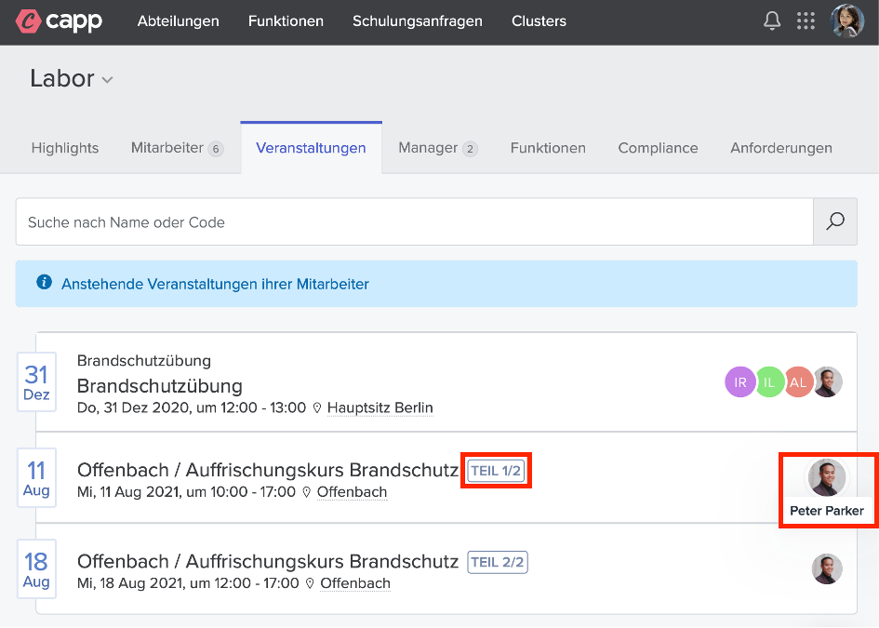Open the Clusters menu item
Screen dimensions: 879x628
pyautogui.click(x=539, y=20)
